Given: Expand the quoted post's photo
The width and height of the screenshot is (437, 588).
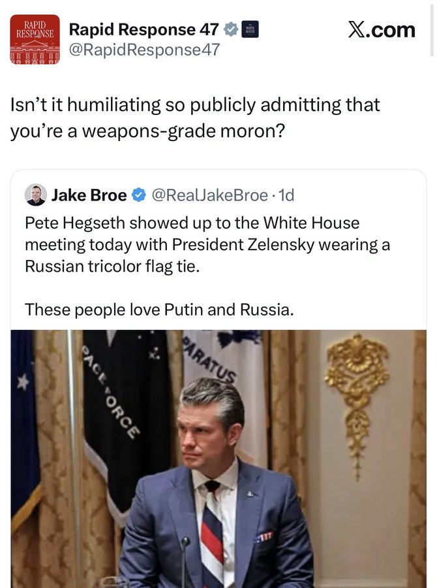Looking at the screenshot, I should (x=218, y=457).
